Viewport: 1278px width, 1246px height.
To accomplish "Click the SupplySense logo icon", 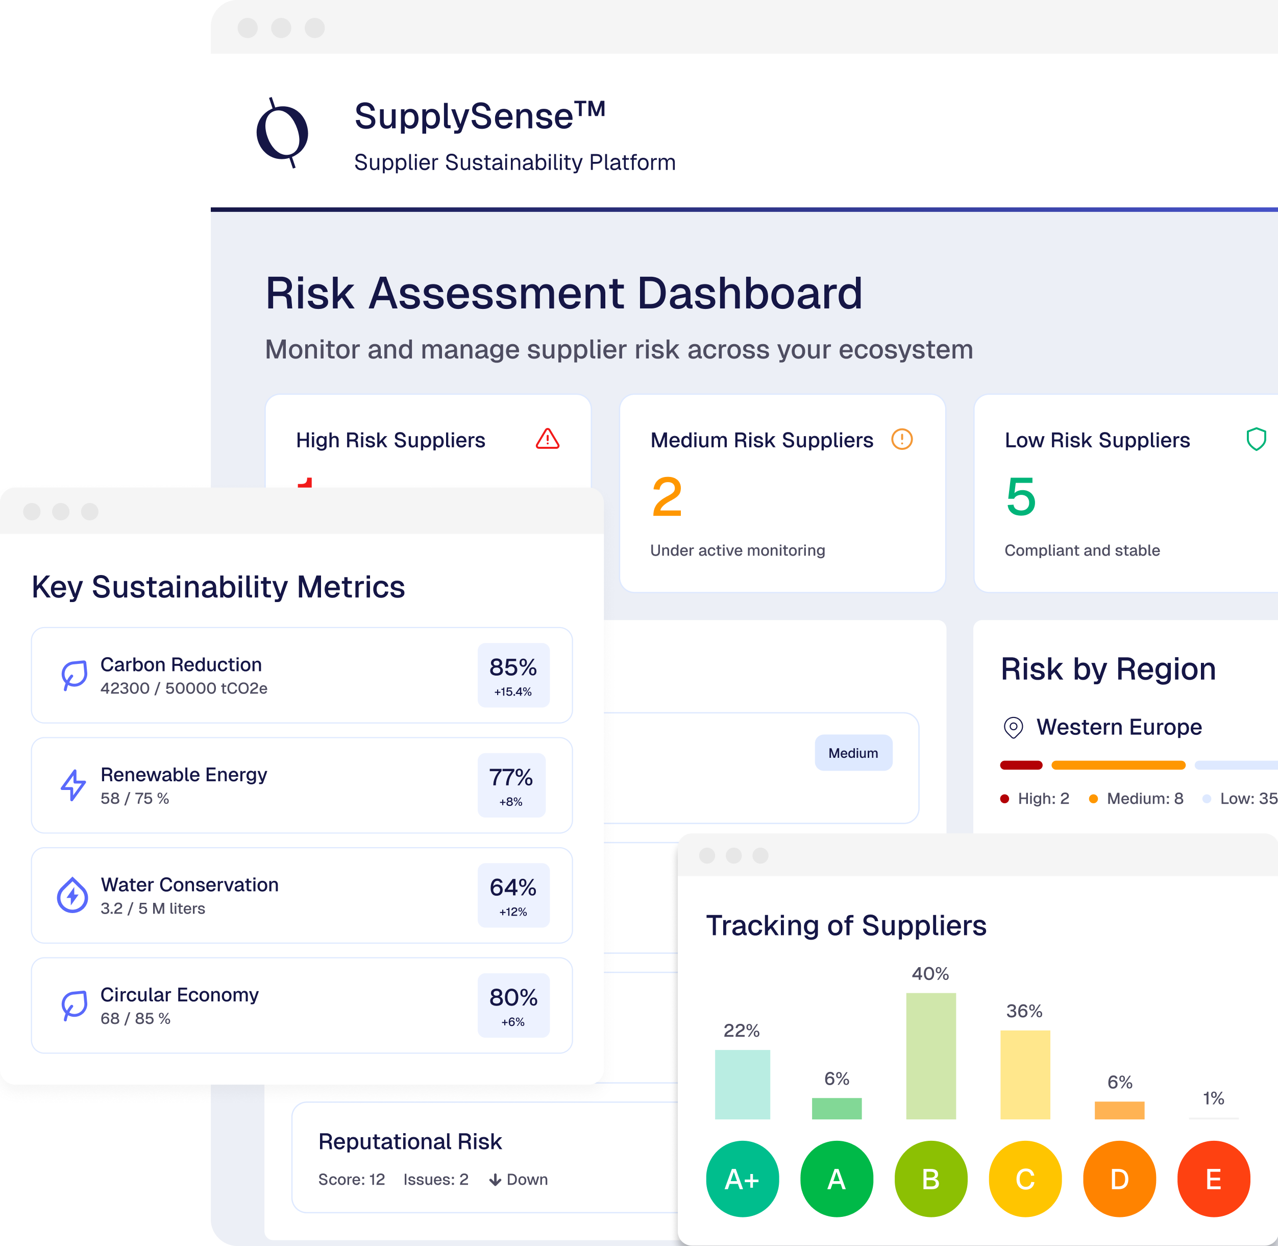I will pyautogui.click(x=283, y=133).
